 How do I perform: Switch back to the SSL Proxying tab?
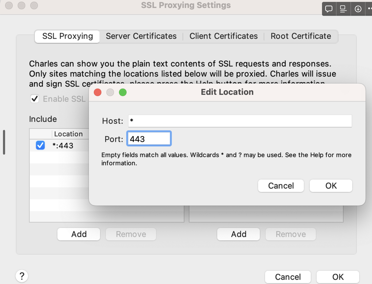click(67, 36)
